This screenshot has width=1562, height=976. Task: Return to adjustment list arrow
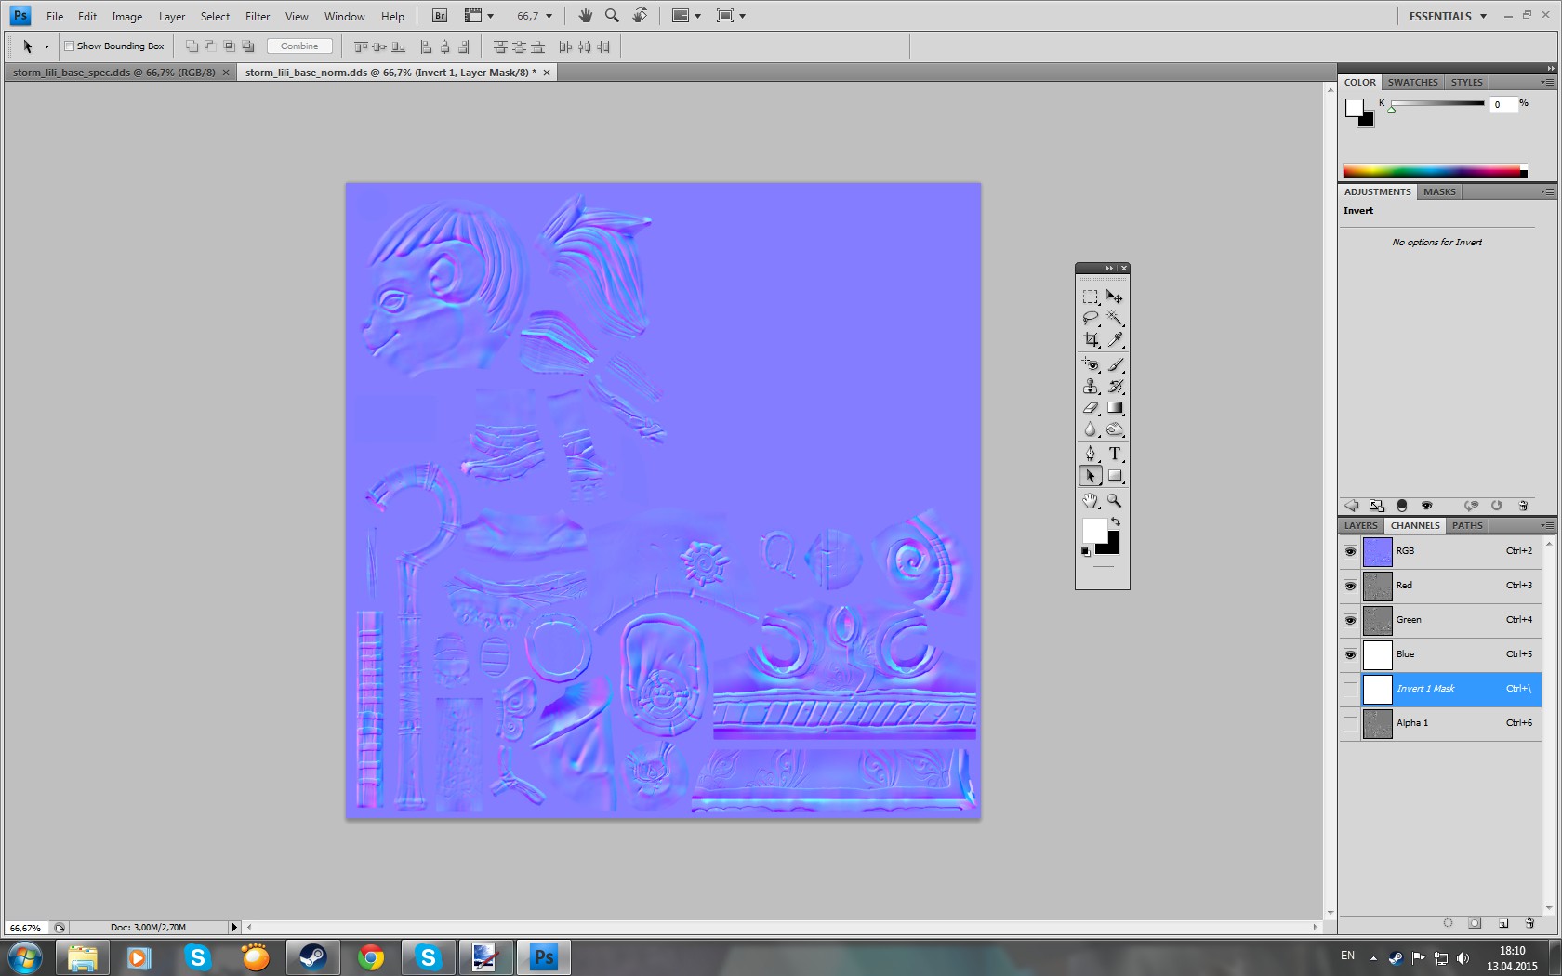(1352, 506)
